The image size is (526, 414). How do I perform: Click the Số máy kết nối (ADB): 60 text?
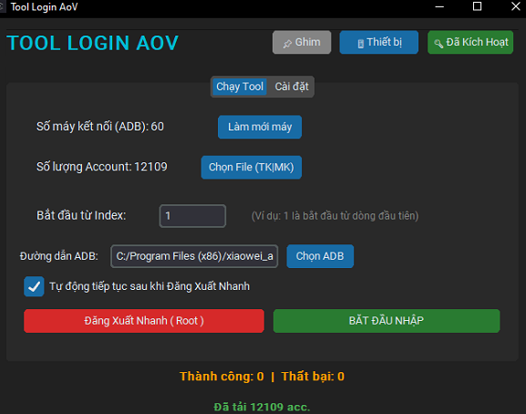[x=100, y=127]
